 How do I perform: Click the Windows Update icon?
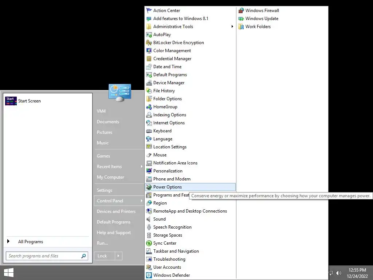pyautogui.click(x=241, y=19)
